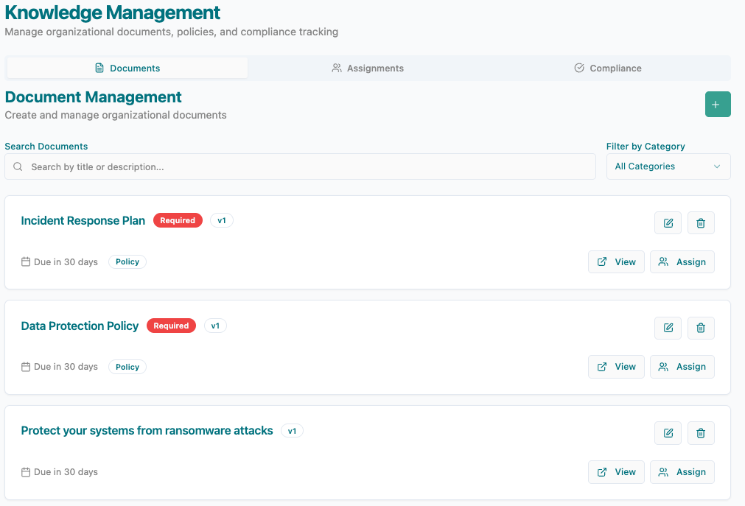Image resolution: width=745 pixels, height=506 pixels.
Task: Assign the Data Protection Policy
Action: click(682, 366)
